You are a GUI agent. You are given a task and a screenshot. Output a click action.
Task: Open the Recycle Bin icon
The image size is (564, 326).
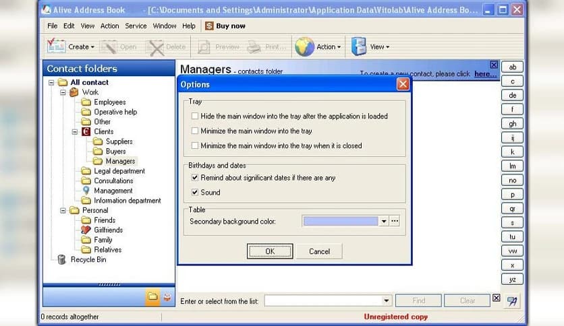tap(61, 259)
